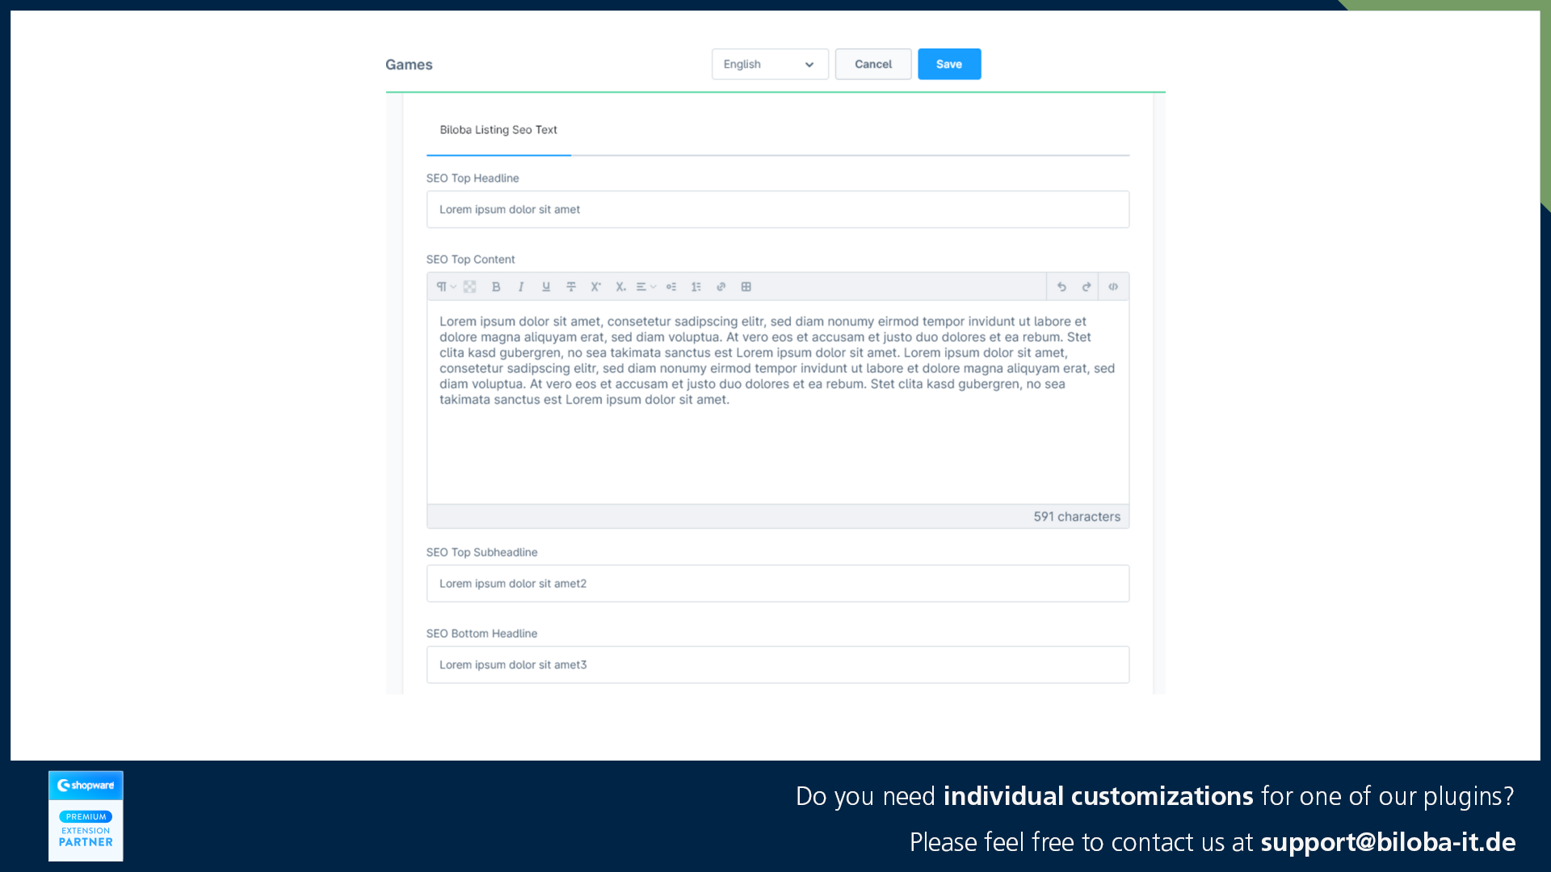This screenshot has height=872, width=1551.
Task: Click the '591 characters' counter text
Action: click(x=1077, y=517)
